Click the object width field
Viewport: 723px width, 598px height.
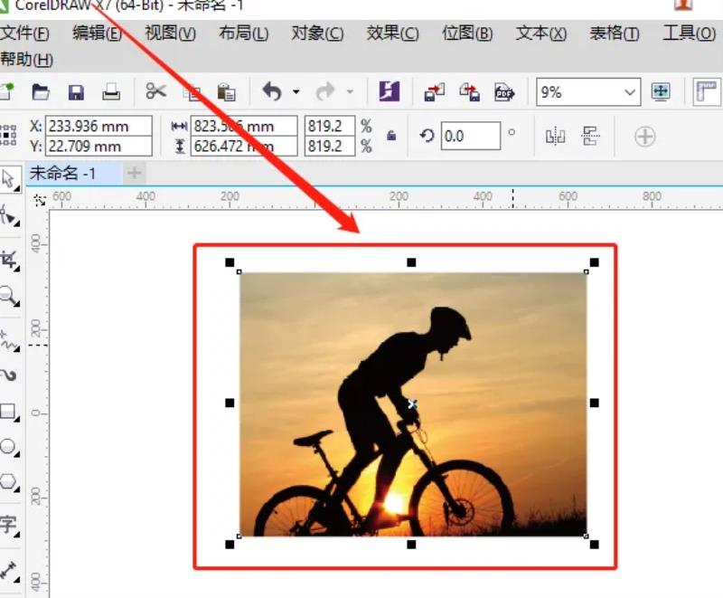click(x=244, y=126)
